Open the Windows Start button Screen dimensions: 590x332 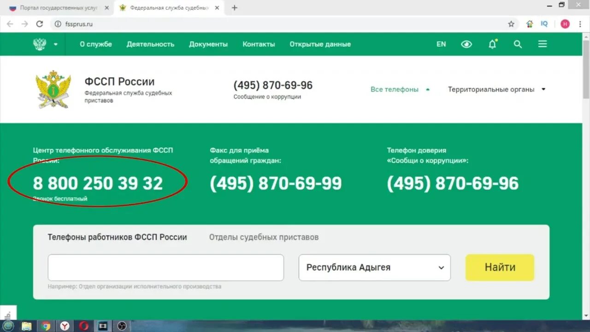(8, 326)
